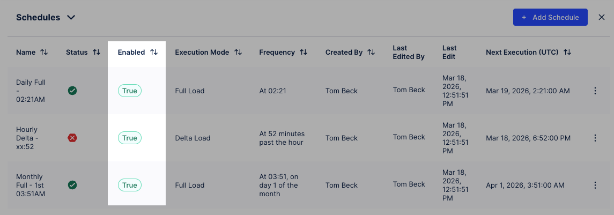Viewport: 614px width, 215px height.
Task: Sort by Execution Mode arrows
Action: pos(238,53)
